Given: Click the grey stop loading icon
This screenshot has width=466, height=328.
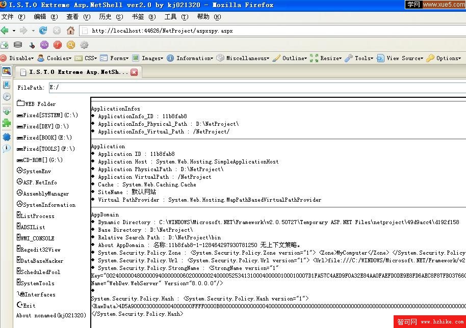Looking at the screenshot, I should (x=57, y=30).
